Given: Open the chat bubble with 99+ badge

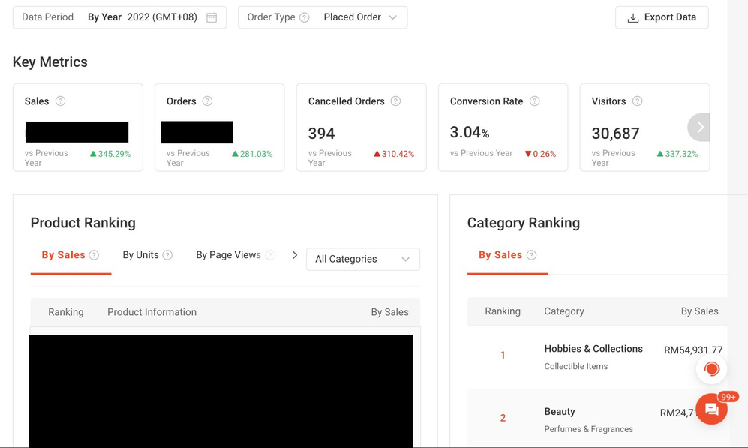Looking at the screenshot, I should coord(711,410).
